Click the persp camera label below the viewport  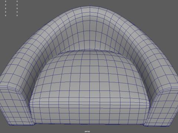click(x=87, y=132)
